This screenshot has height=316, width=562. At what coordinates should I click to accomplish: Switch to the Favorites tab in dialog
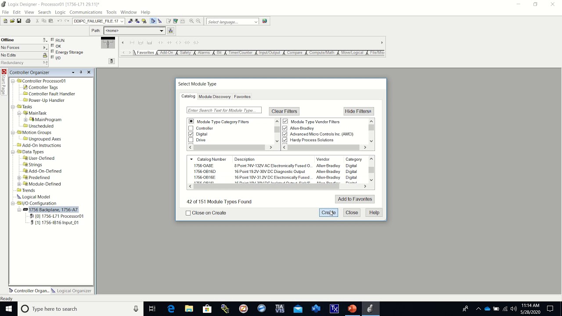tap(242, 97)
